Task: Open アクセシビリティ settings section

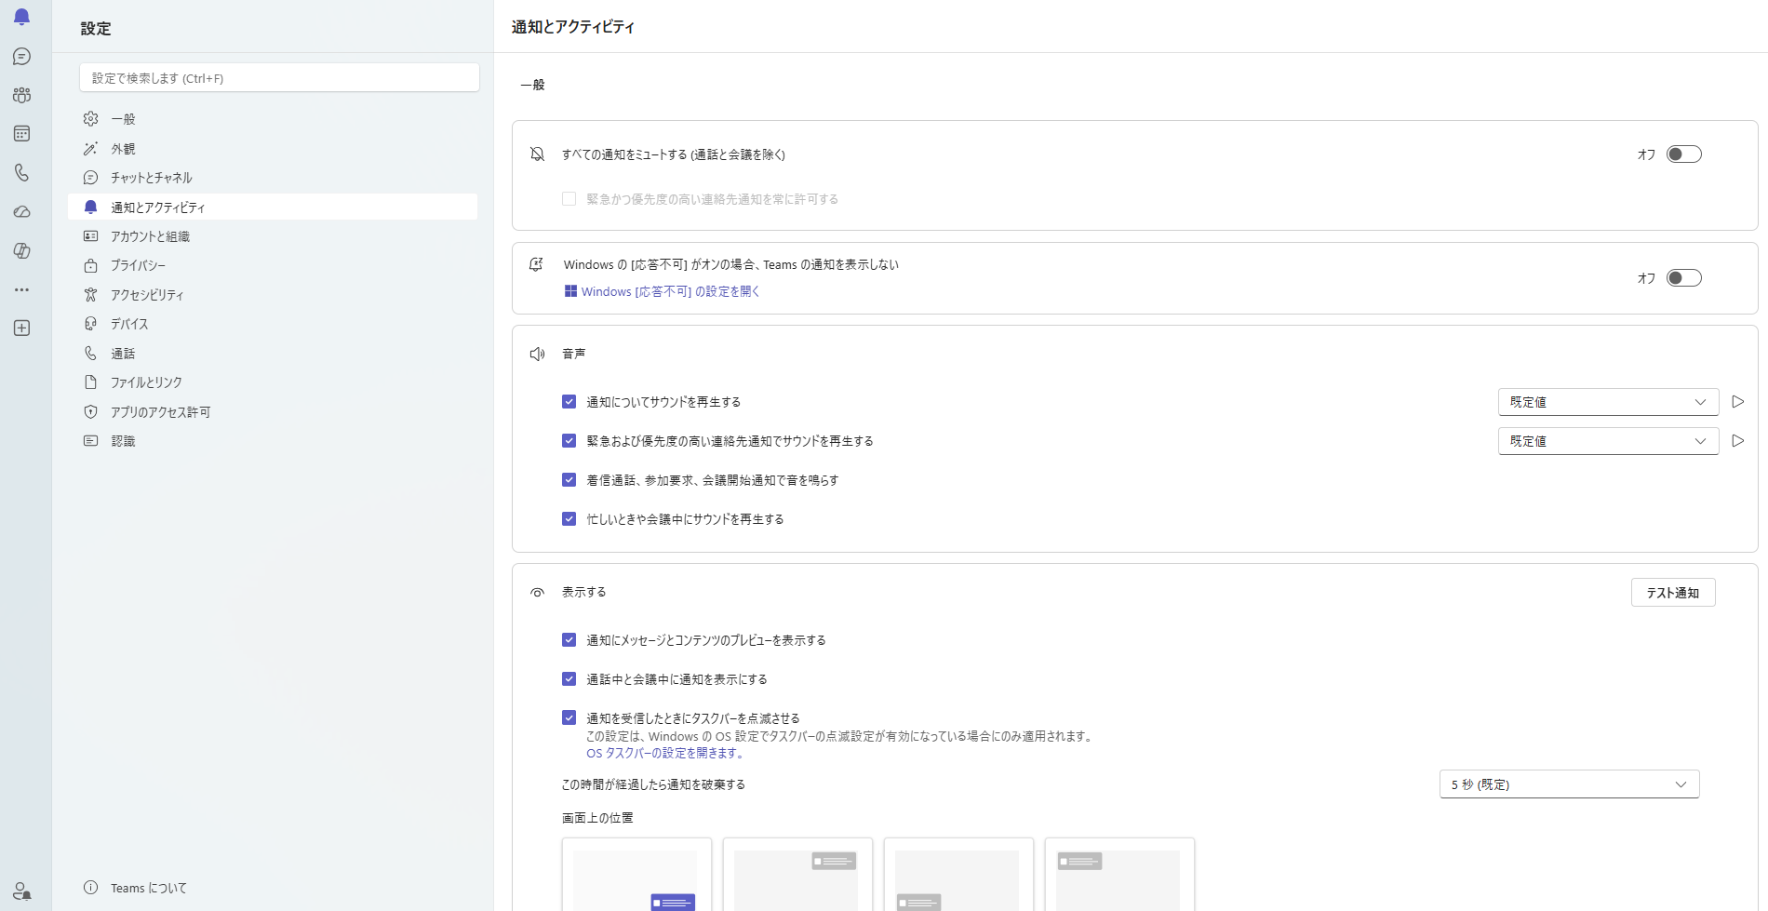Action: click(273, 295)
